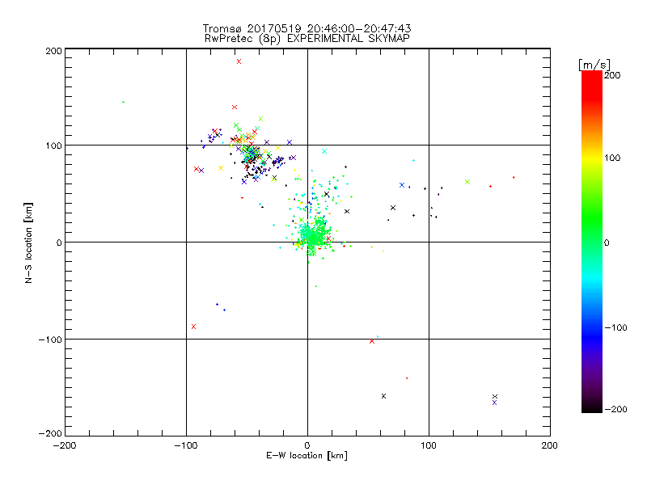Click the '200' tick label on E-W axis

[550, 445]
